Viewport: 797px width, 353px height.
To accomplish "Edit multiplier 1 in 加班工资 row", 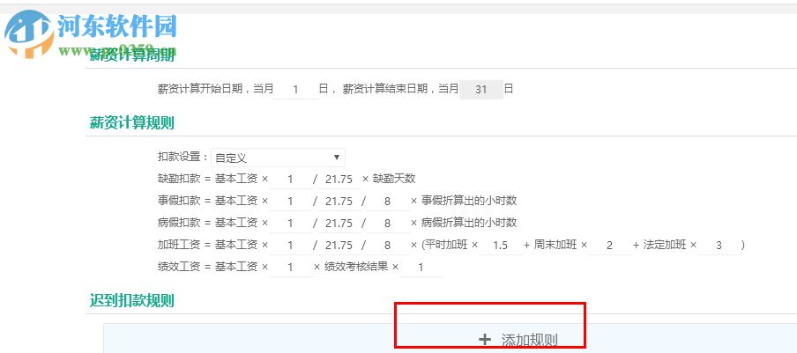I will point(290,245).
